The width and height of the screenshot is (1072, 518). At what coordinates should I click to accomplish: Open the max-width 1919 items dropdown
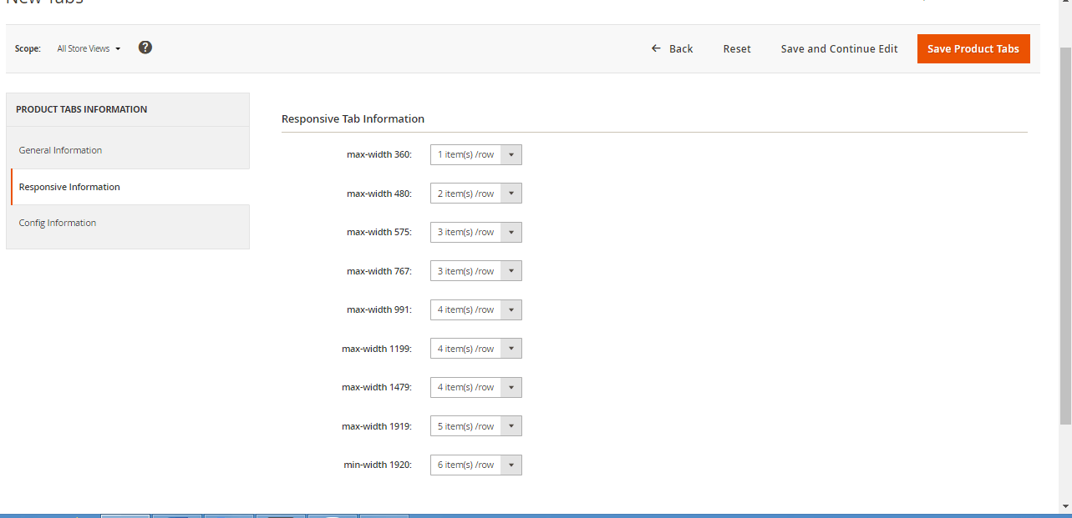coord(475,426)
